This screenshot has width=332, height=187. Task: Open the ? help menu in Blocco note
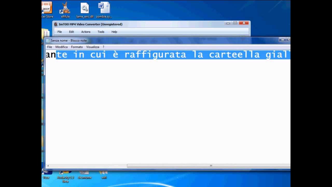(x=103, y=47)
